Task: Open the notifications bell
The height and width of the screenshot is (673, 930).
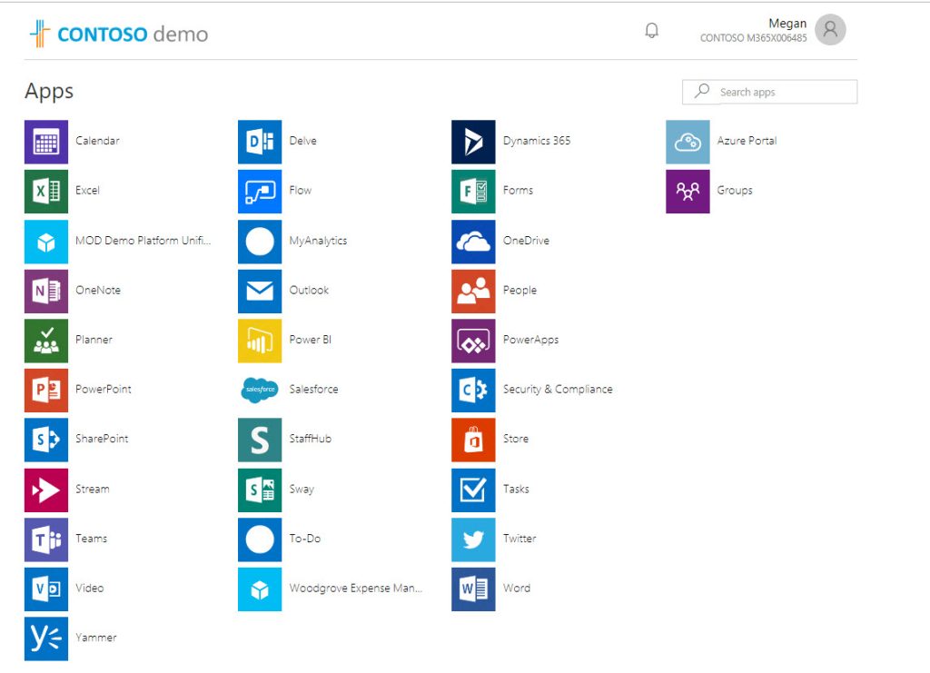Action: (x=651, y=30)
